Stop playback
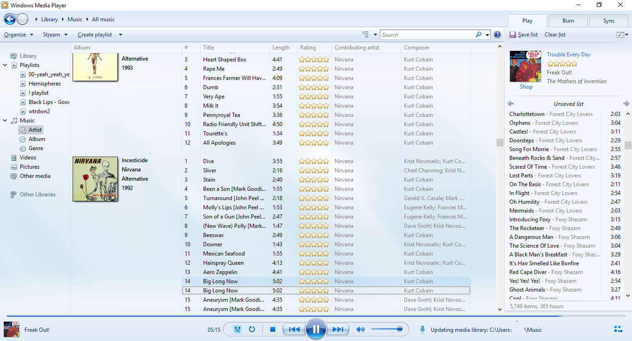Viewport: 632px width, 341px height. pos(273,329)
